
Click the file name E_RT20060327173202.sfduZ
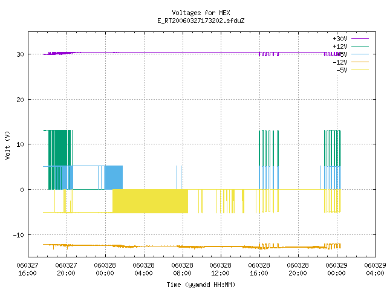tap(201, 21)
